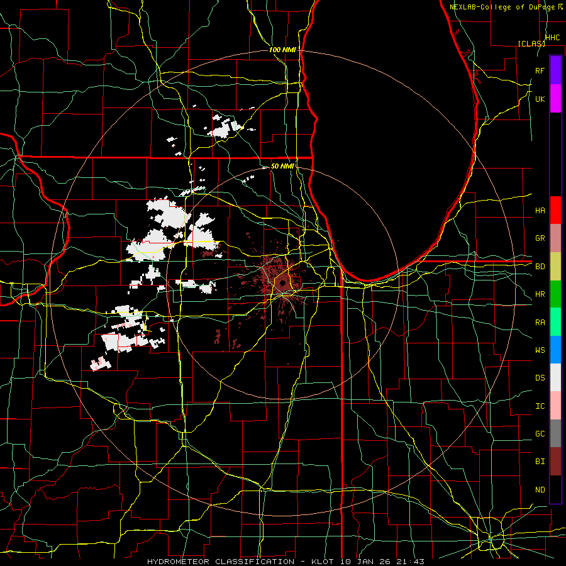
Task: Click the RF purple legend swatch
Action: coord(555,70)
